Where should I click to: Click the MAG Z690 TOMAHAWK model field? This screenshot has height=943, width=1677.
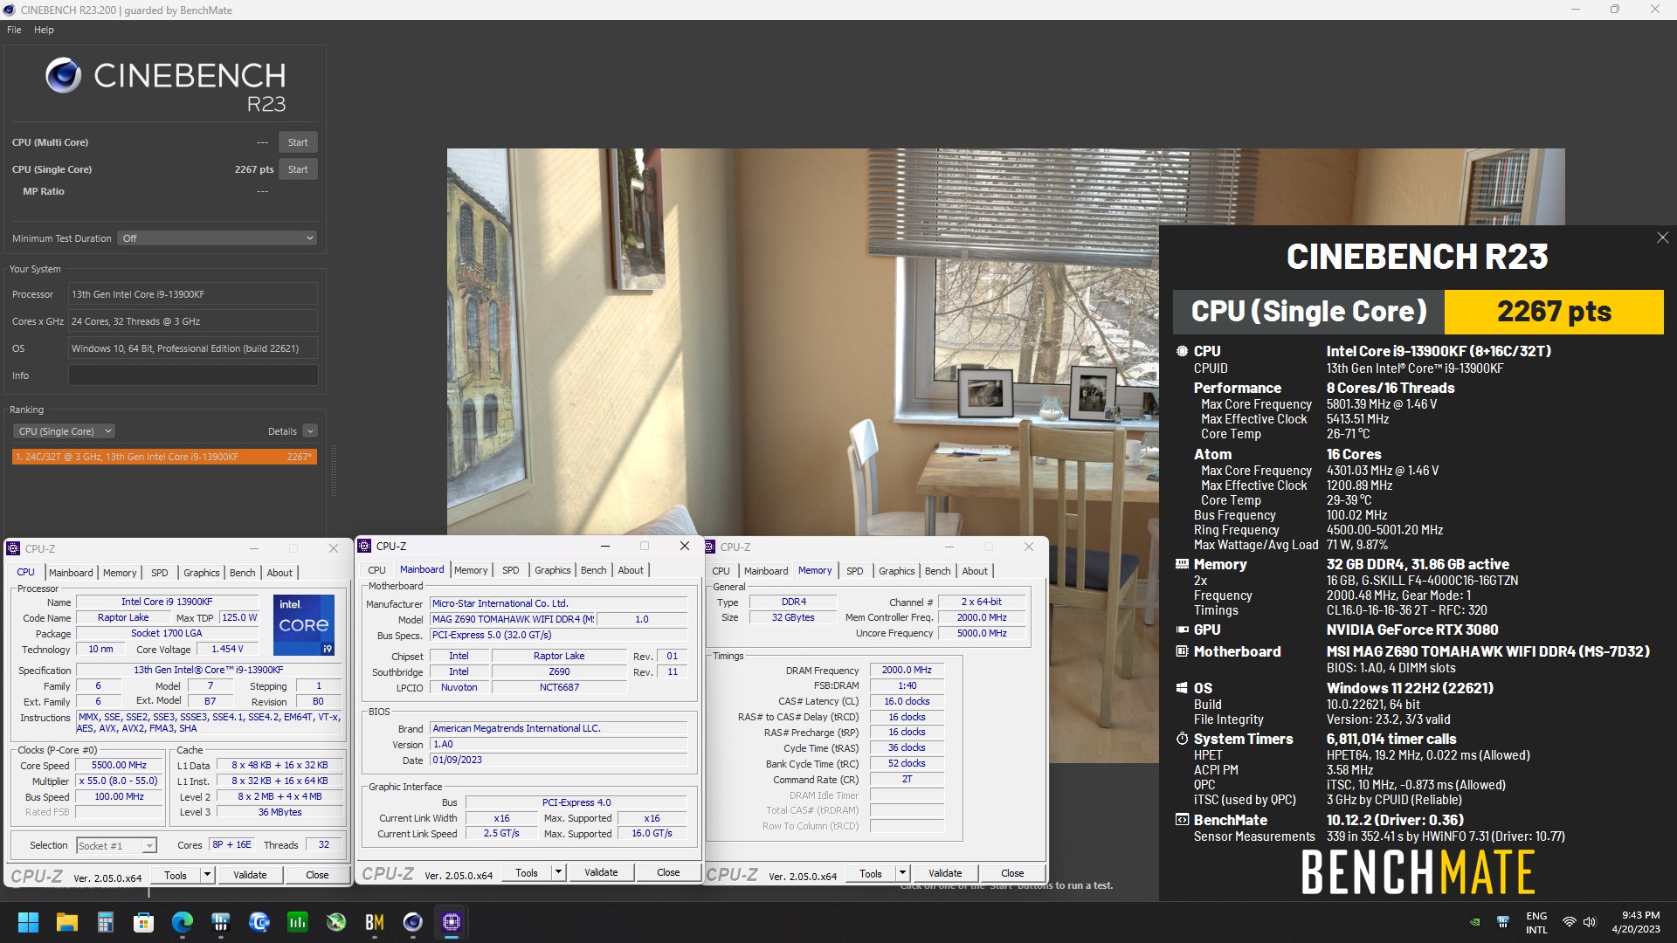(x=513, y=619)
